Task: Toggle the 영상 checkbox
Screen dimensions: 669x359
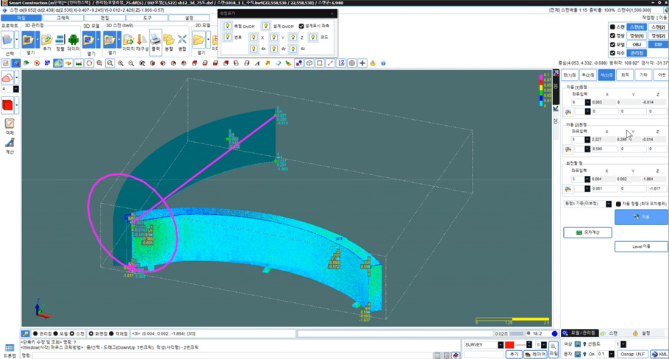Action: tap(612, 35)
